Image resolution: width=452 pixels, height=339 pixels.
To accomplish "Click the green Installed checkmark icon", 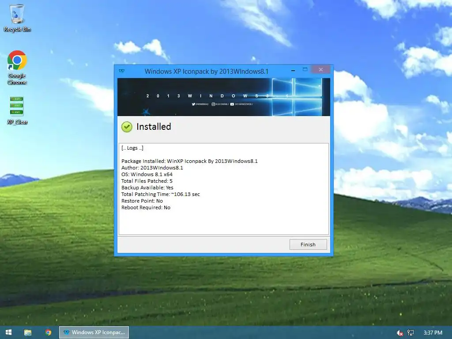I will pos(127,127).
